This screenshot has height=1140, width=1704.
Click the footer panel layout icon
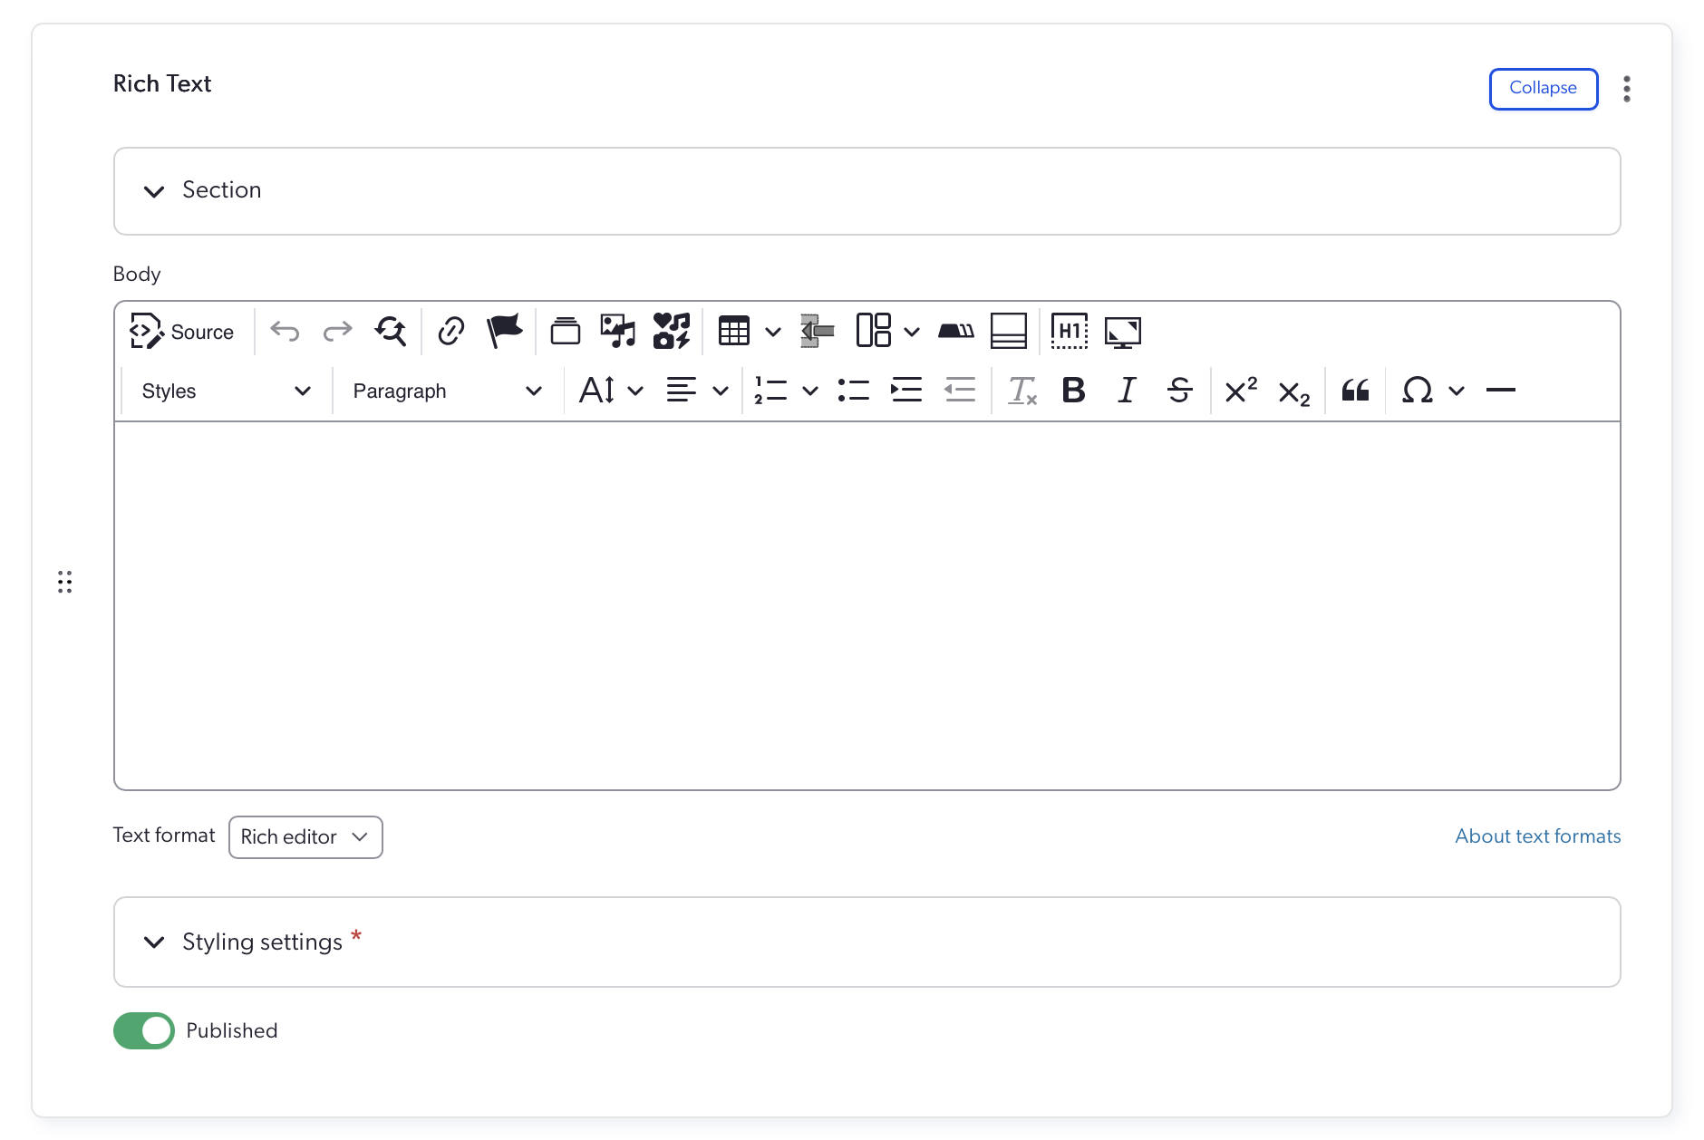1008,332
